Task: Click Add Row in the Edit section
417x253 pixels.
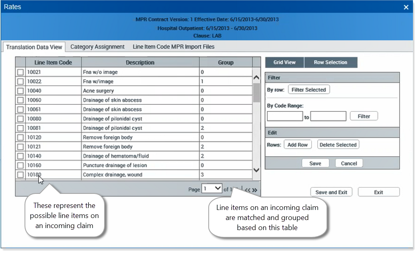Action: [x=298, y=145]
